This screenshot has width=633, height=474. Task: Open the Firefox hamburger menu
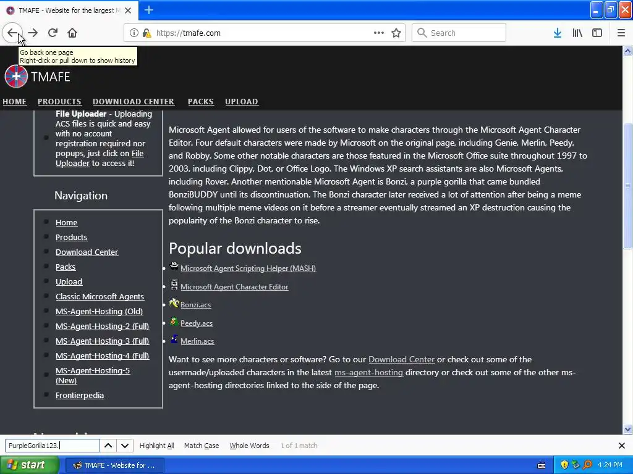[x=621, y=33]
